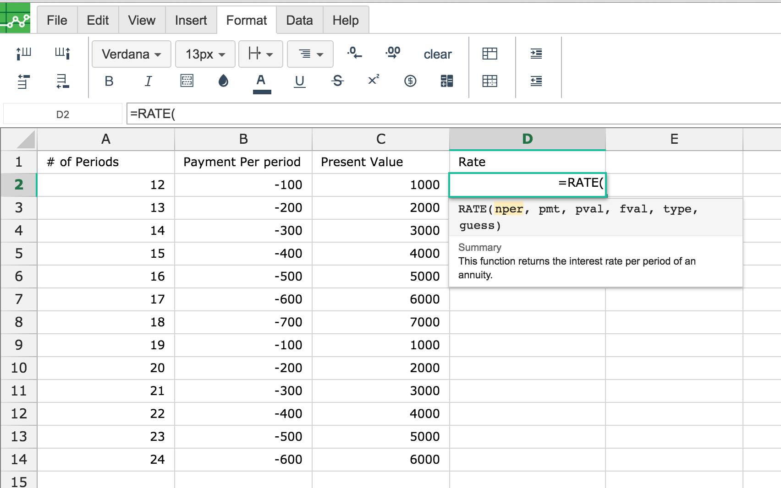Click the formula bar input
Image resolution: width=781 pixels, height=488 pixels.
[x=454, y=114]
